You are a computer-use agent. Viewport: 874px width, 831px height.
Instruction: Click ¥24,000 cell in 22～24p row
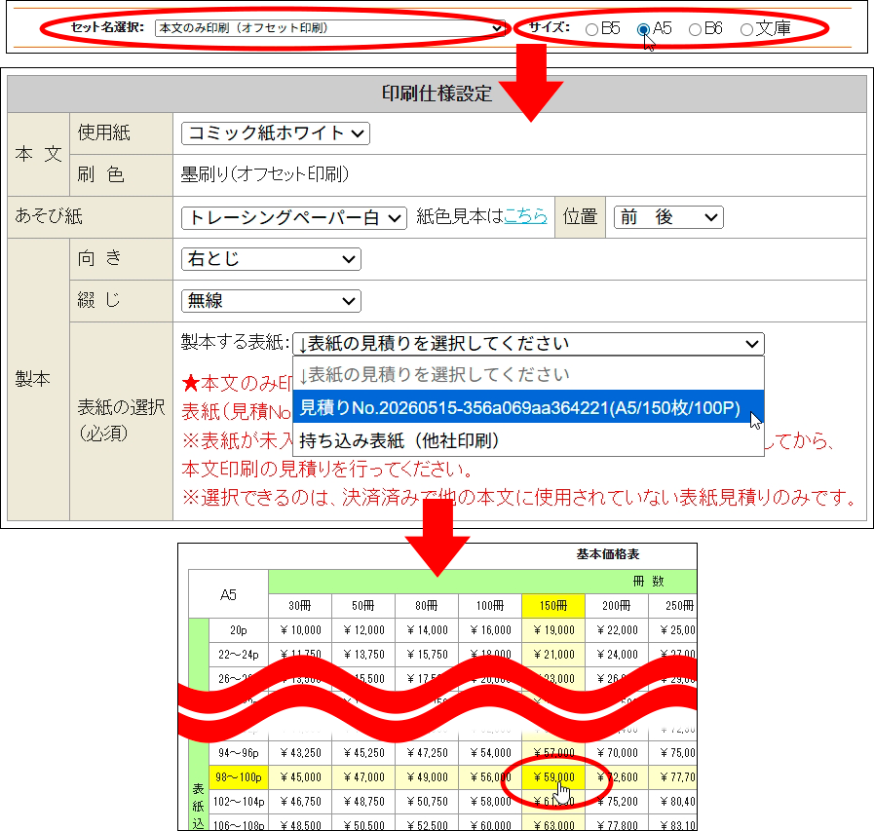[617, 655]
